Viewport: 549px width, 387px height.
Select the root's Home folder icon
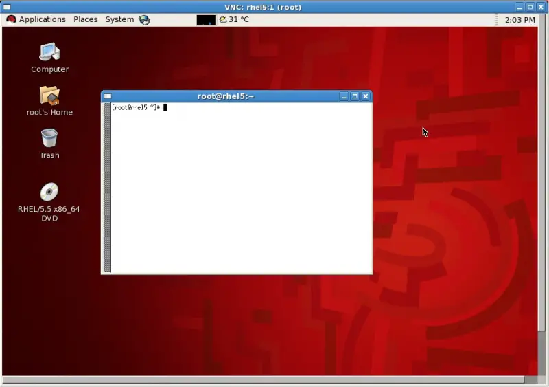[x=49, y=96]
